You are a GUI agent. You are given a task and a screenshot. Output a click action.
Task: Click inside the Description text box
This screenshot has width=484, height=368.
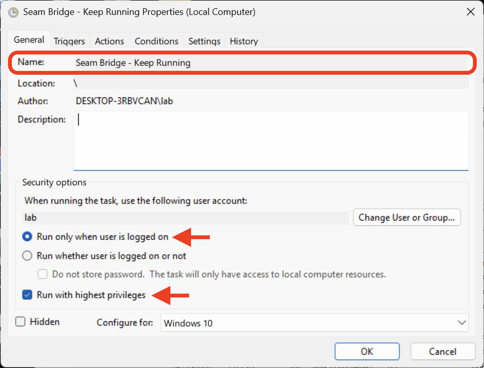[x=270, y=140]
